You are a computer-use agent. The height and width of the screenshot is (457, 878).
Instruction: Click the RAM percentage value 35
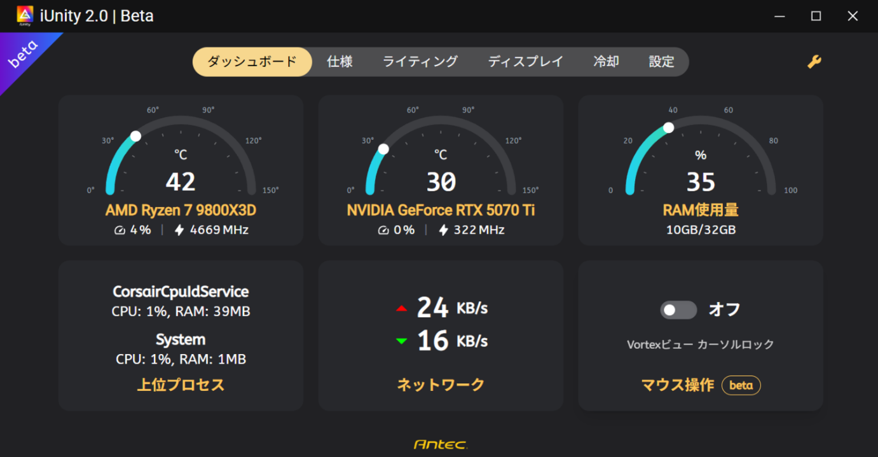coord(701,182)
